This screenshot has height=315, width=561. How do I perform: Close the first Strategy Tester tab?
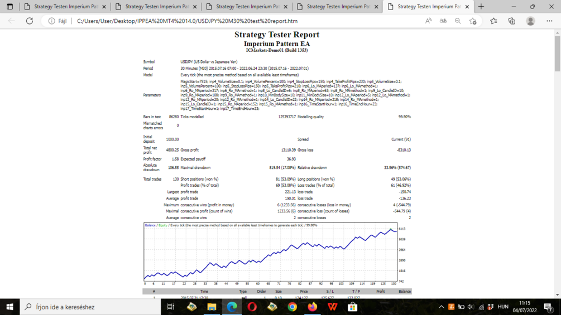click(104, 7)
